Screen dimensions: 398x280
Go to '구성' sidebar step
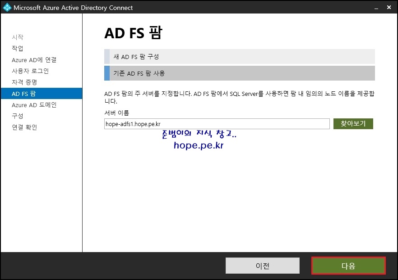18,116
